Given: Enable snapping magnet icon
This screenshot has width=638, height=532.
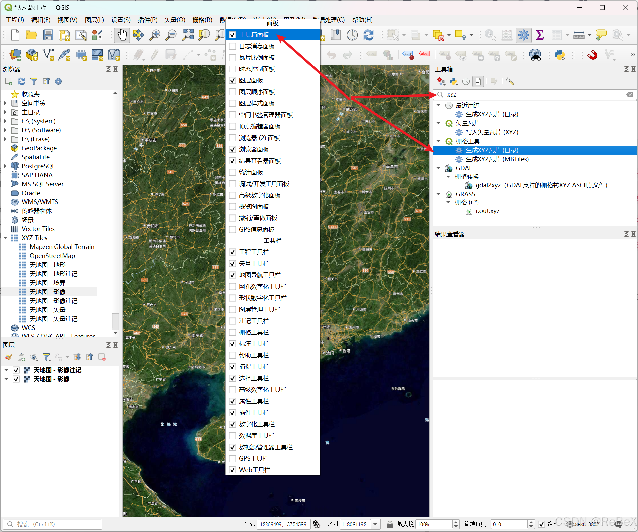Looking at the screenshot, I should click(592, 55).
